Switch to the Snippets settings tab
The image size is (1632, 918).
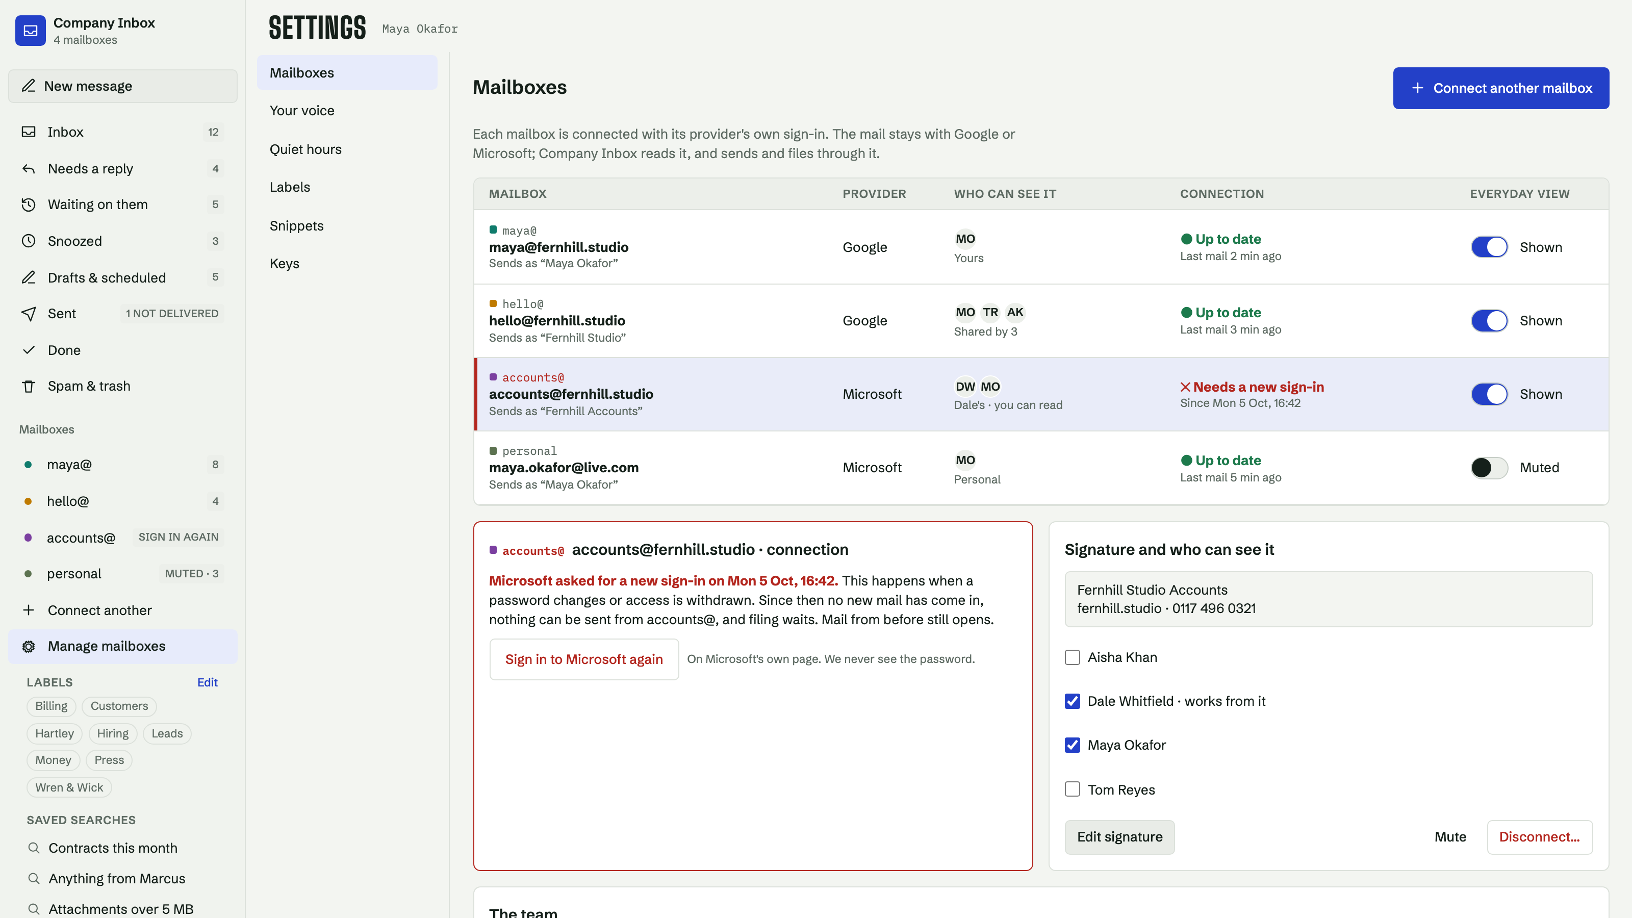[347, 225]
